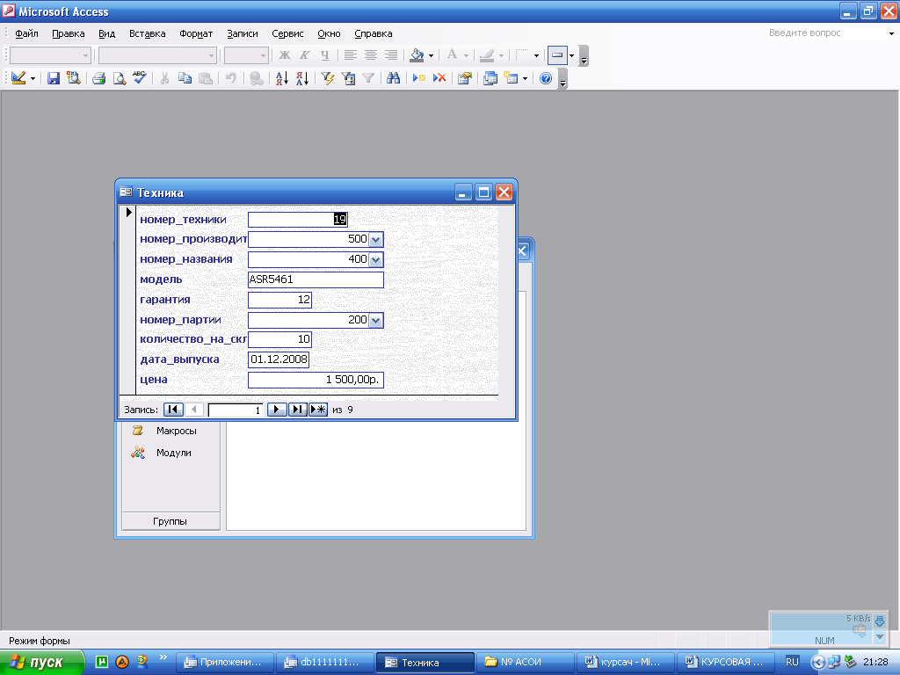
Task: Open Microsoft Access Help question-mark icon
Action: point(546,78)
